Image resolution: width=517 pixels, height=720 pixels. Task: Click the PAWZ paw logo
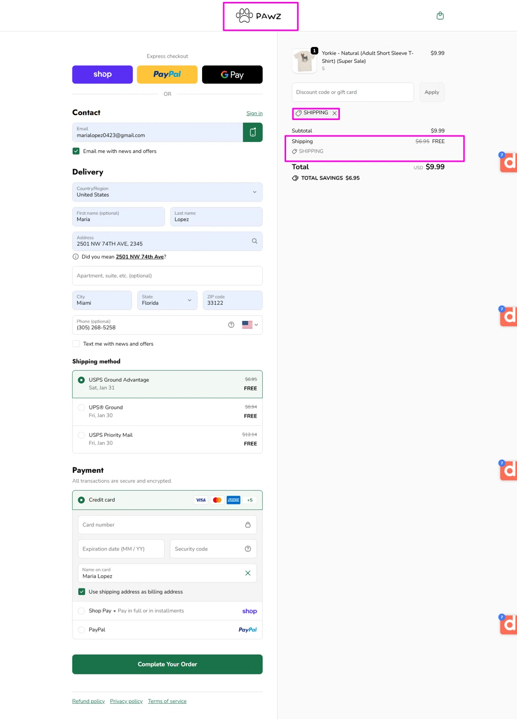(259, 16)
